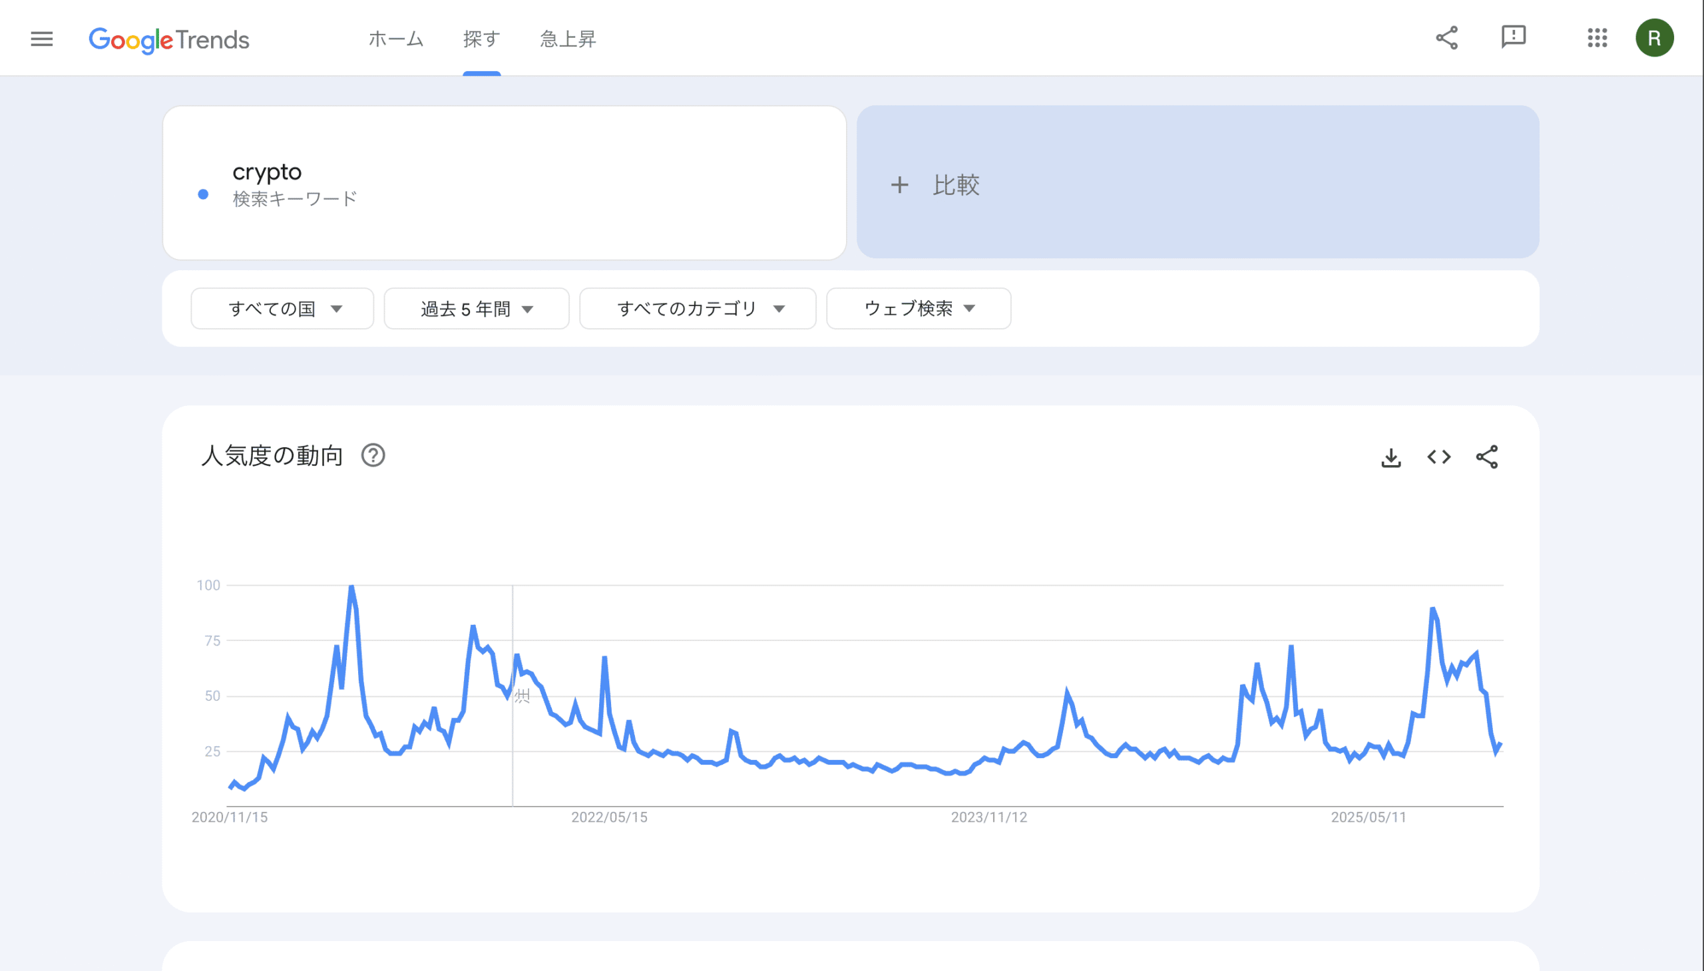
Task: Click the Google Trends logo
Action: point(168,40)
